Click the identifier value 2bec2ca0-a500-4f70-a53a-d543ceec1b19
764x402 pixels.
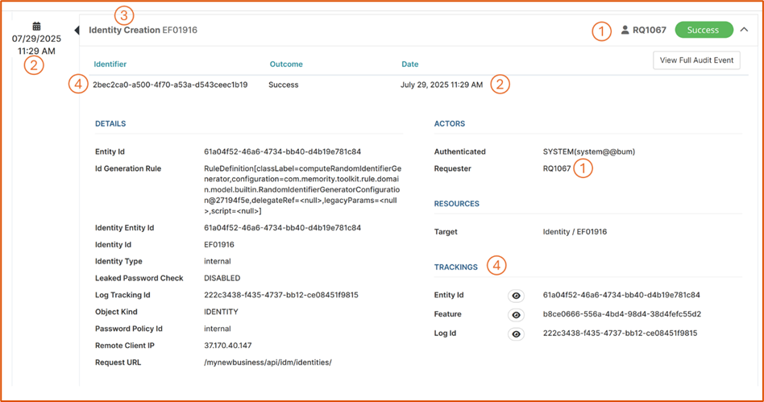tap(170, 85)
